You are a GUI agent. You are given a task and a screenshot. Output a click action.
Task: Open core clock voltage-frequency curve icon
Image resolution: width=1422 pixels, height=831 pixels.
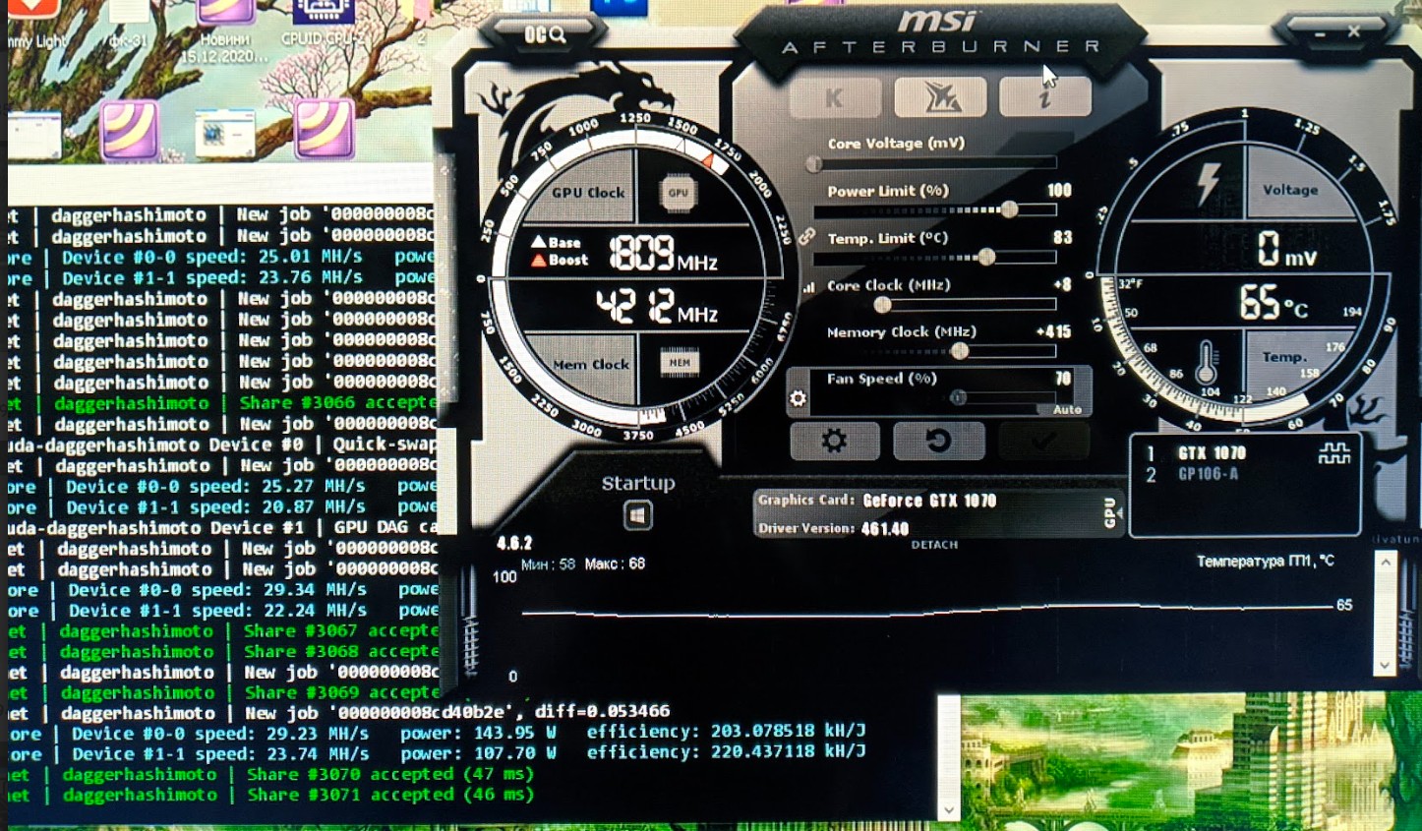[809, 287]
